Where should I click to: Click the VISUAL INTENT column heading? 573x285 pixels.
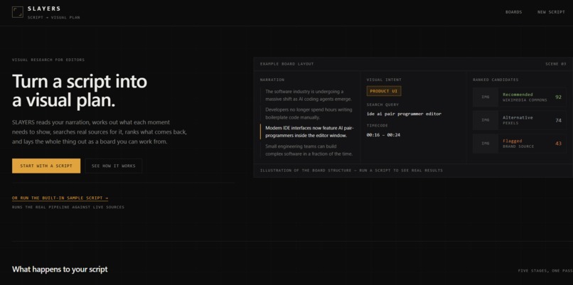click(384, 80)
